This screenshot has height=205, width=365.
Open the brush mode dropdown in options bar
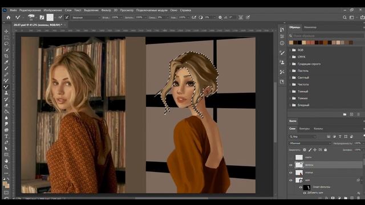coord(86,18)
